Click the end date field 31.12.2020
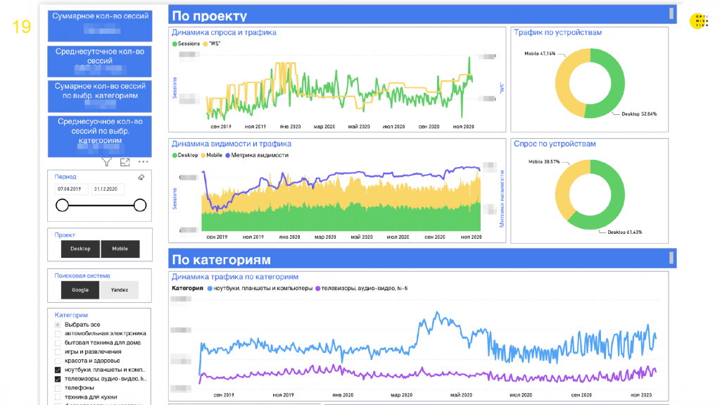Screen dimensions: 720x405 click(107, 189)
